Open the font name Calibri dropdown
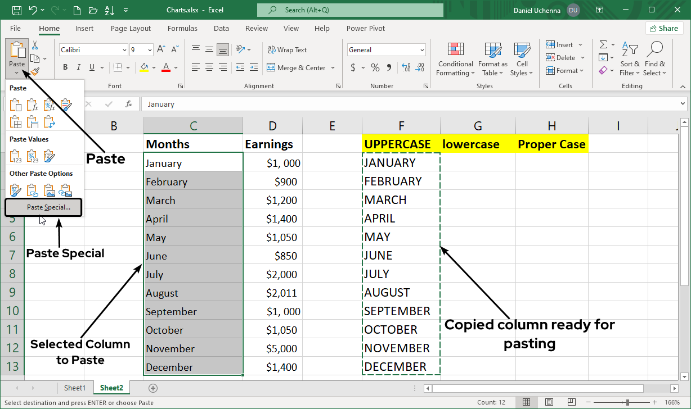This screenshot has width=691, height=409. click(x=124, y=50)
